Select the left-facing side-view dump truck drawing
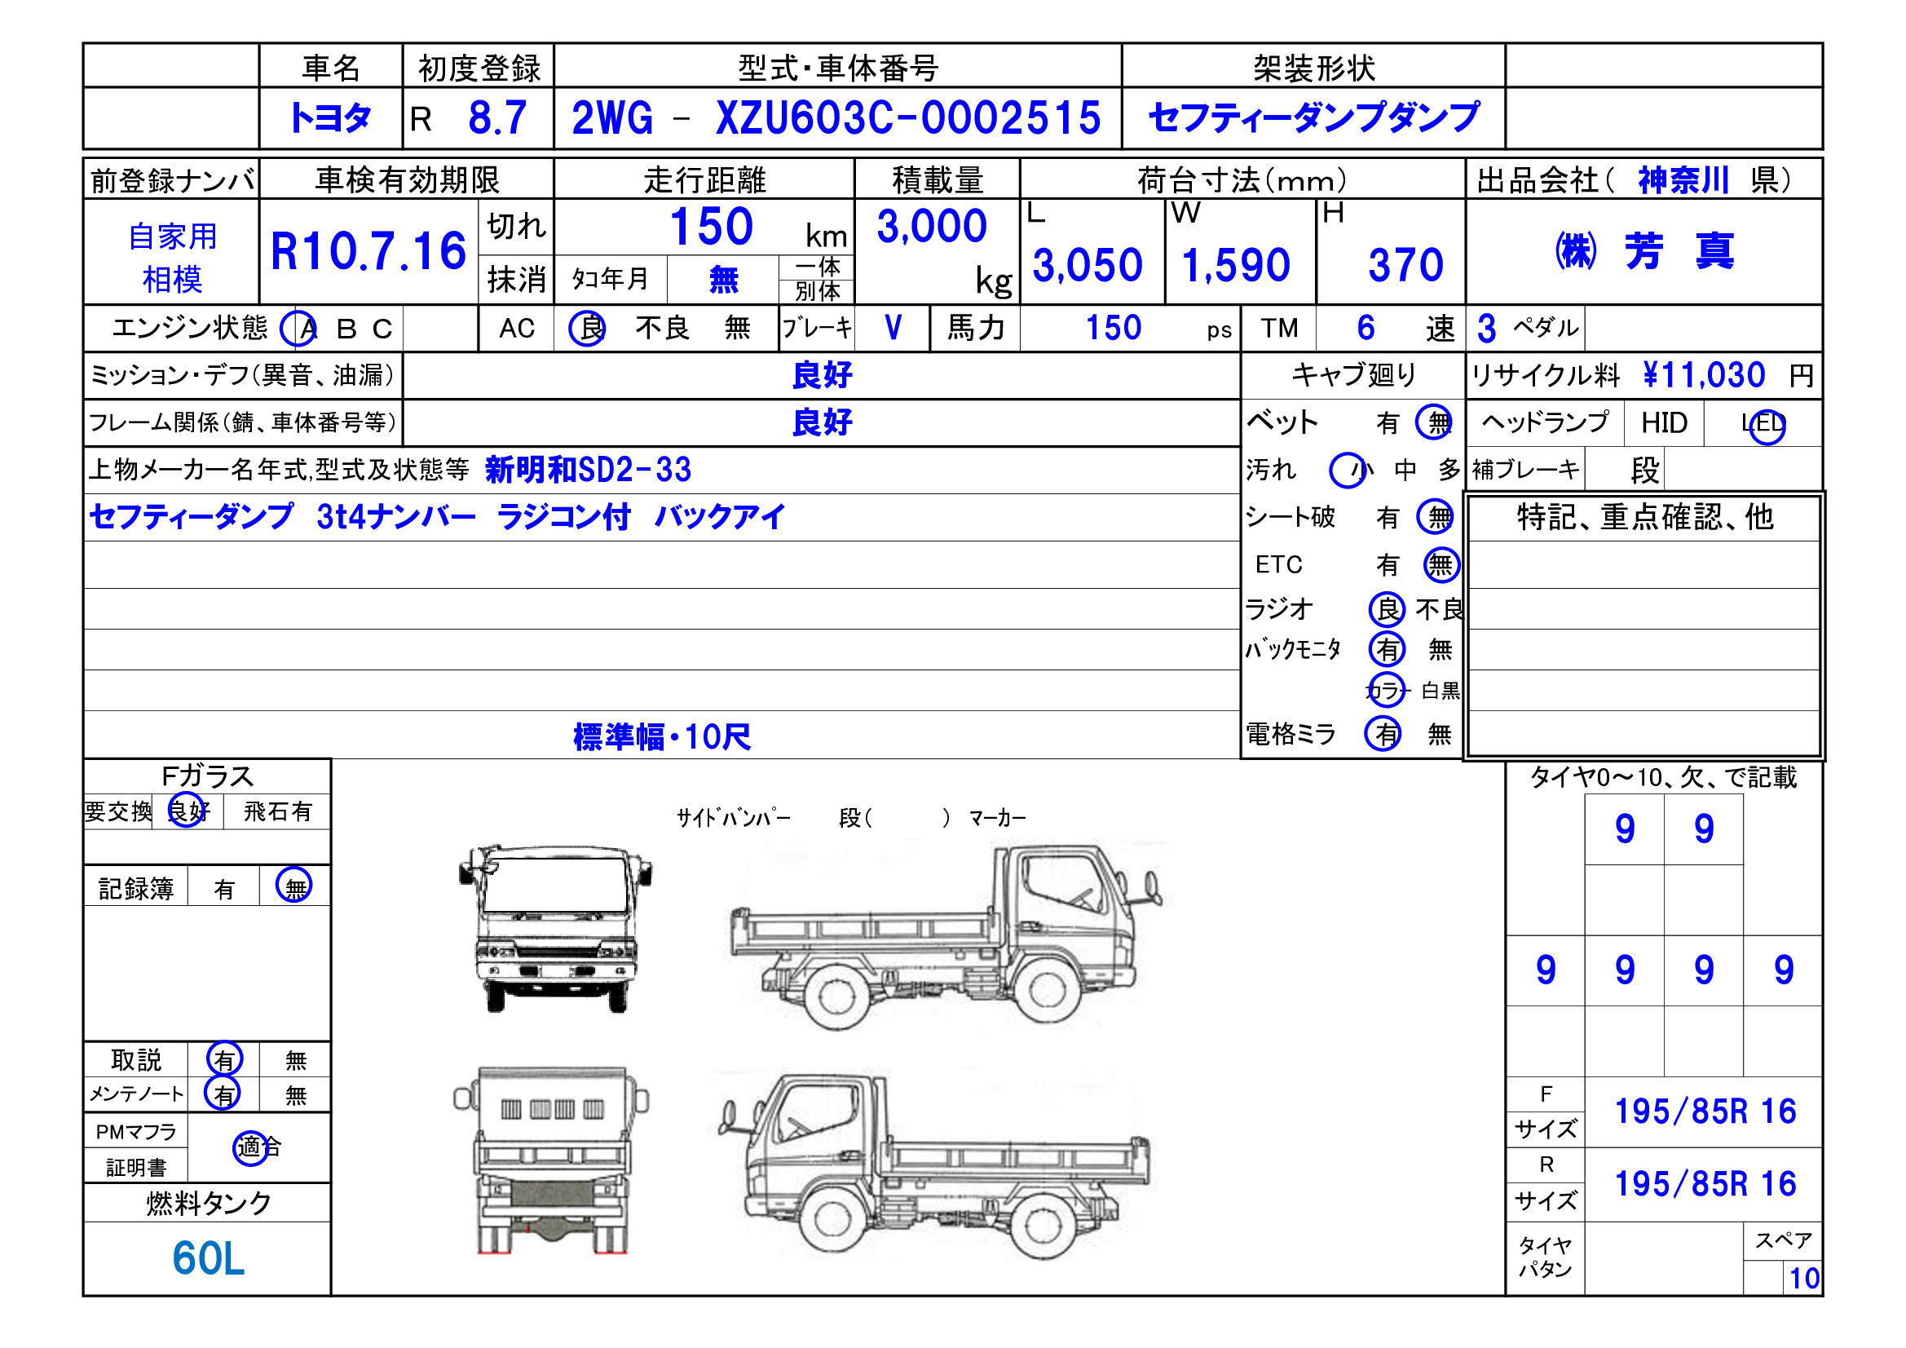This screenshot has width=1906, height=1348. [x=935, y=1166]
